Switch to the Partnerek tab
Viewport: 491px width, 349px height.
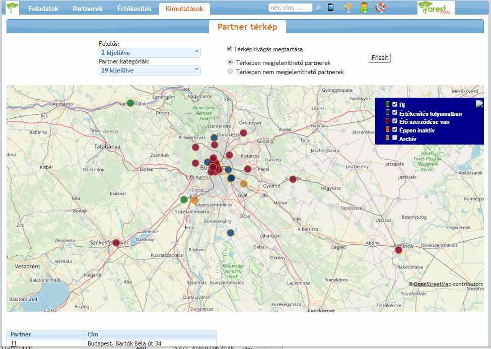point(88,9)
